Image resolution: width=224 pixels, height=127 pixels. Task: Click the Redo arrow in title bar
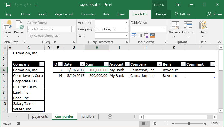click(26, 5)
